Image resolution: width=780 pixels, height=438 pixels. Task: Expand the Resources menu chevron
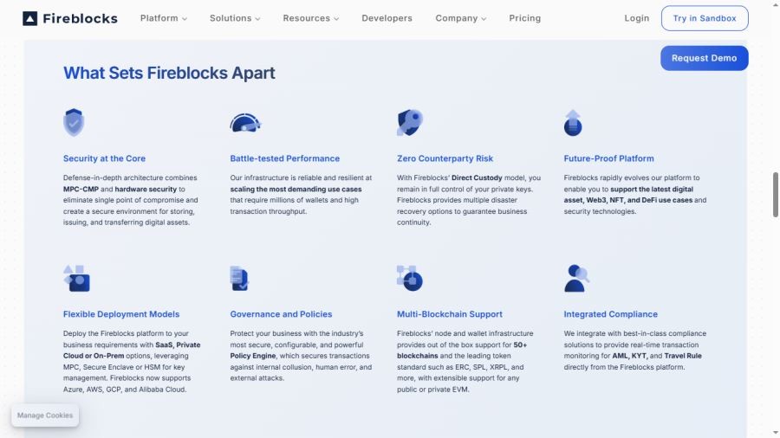click(336, 19)
